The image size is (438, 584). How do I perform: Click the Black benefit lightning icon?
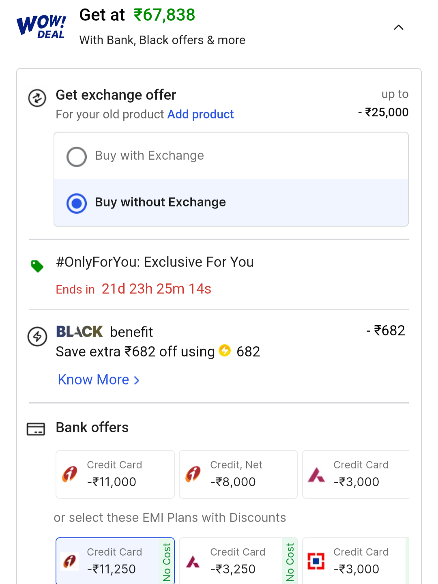(x=37, y=337)
